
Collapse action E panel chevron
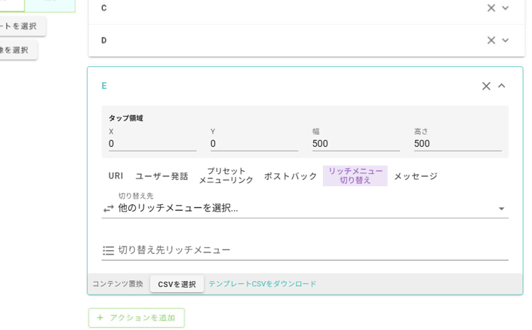click(x=502, y=86)
